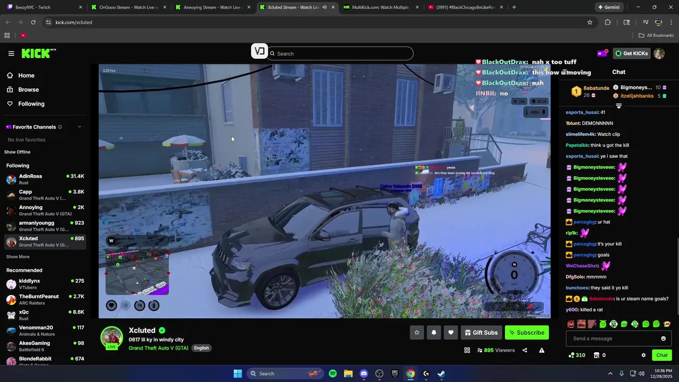
Task: Show hidden system tray icons
Action: [x=610, y=374]
